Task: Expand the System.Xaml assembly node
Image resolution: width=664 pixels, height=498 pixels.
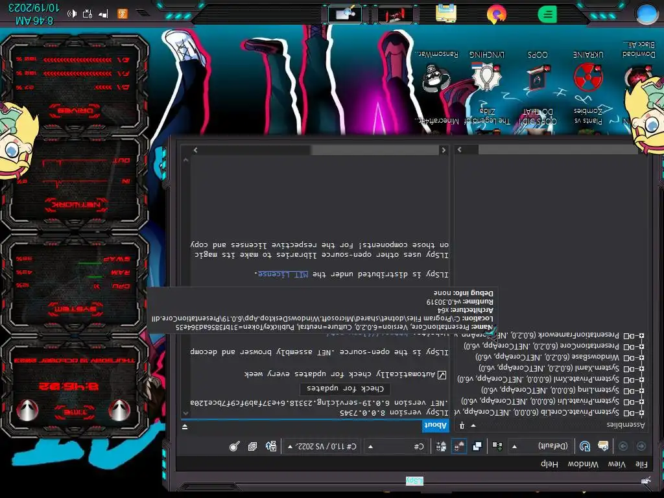Action: pyautogui.click(x=641, y=368)
